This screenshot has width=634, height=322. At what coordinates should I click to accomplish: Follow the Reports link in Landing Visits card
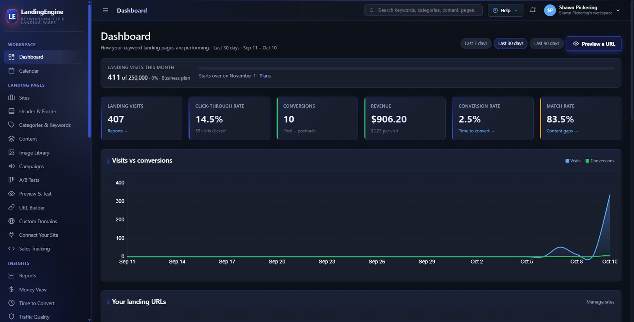pyautogui.click(x=118, y=131)
